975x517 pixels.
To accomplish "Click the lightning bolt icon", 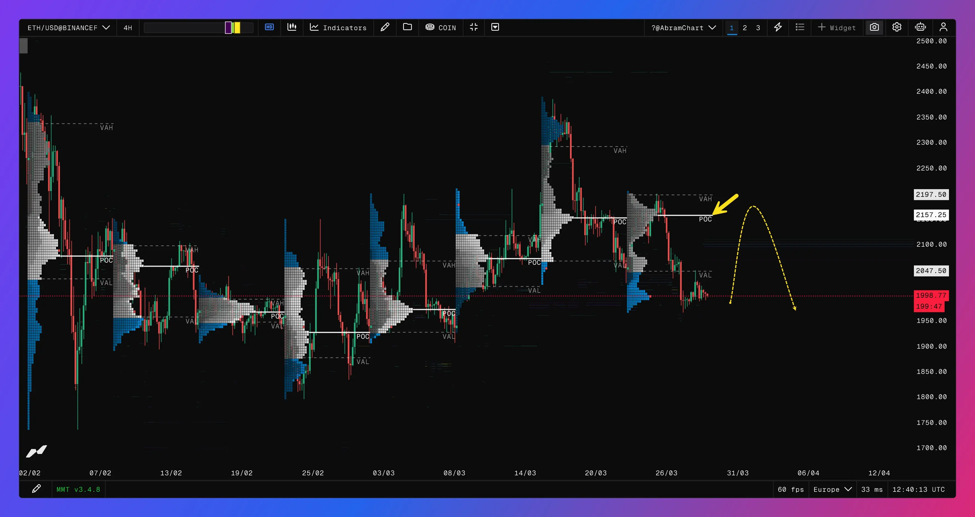I will coord(777,27).
